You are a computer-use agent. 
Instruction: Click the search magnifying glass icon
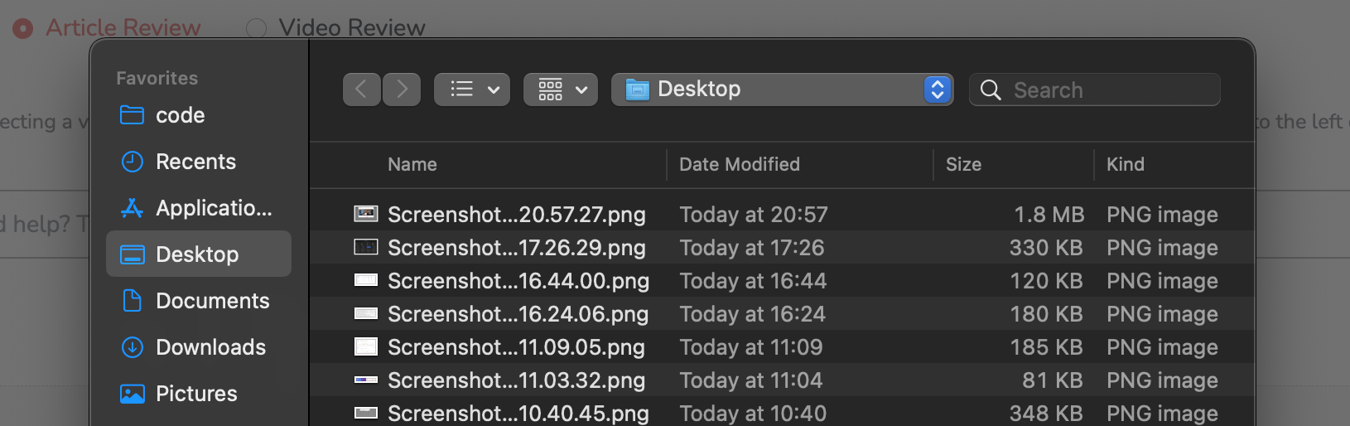click(x=991, y=90)
